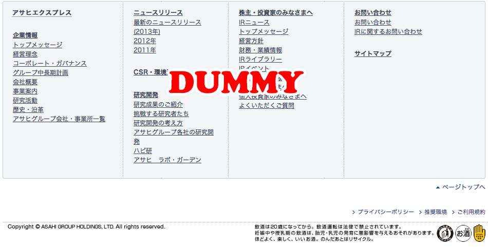
Task: Open the ご利用規約 link
Action: tap(471, 212)
